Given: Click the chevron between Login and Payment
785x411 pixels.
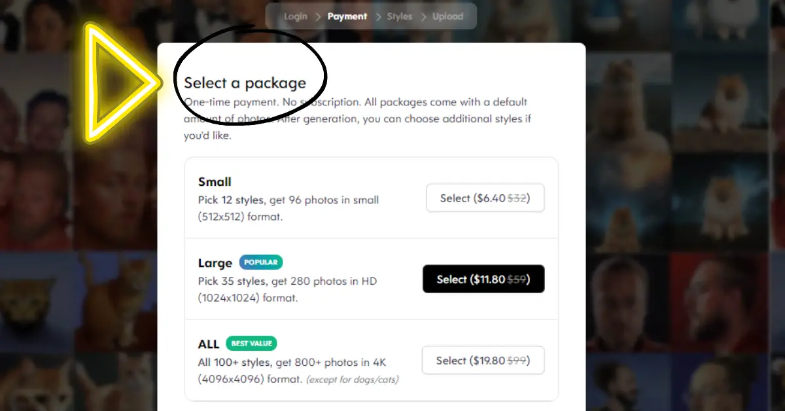Looking at the screenshot, I should [x=317, y=16].
